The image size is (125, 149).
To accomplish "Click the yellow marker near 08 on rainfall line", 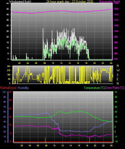I will [45, 140].
